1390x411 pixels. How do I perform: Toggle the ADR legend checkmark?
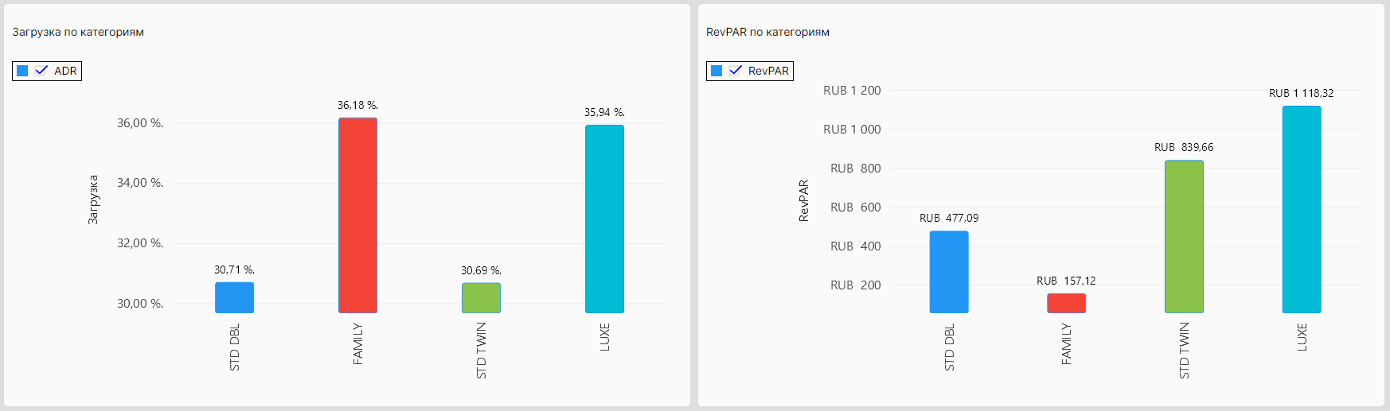[41, 71]
